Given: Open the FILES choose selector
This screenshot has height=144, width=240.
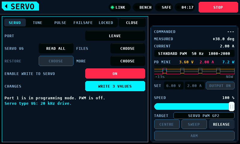Looking at the screenshot, I should coord(128,48).
